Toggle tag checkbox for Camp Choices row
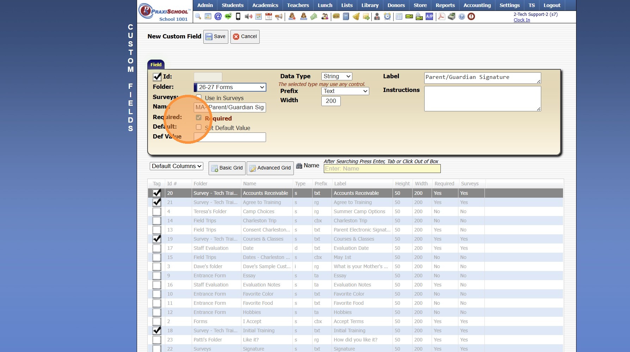The height and width of the screenshot is (352, 630). point(157,212)
